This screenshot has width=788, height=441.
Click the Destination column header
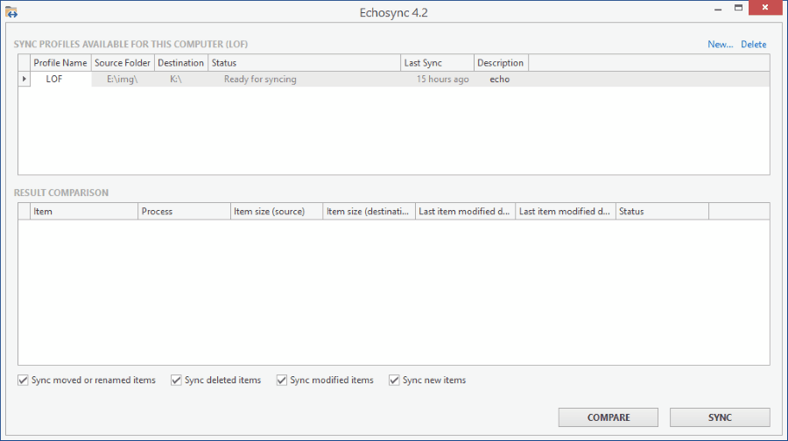(181, 63)
